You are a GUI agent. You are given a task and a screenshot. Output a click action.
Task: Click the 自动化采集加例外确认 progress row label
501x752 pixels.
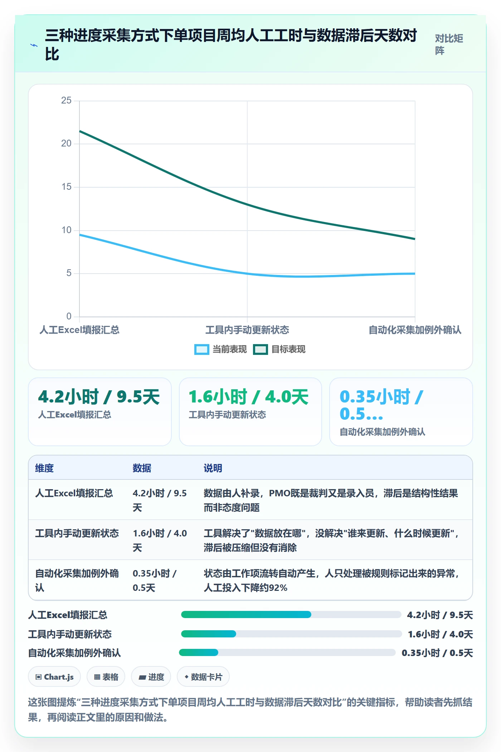tap(74, 653)
